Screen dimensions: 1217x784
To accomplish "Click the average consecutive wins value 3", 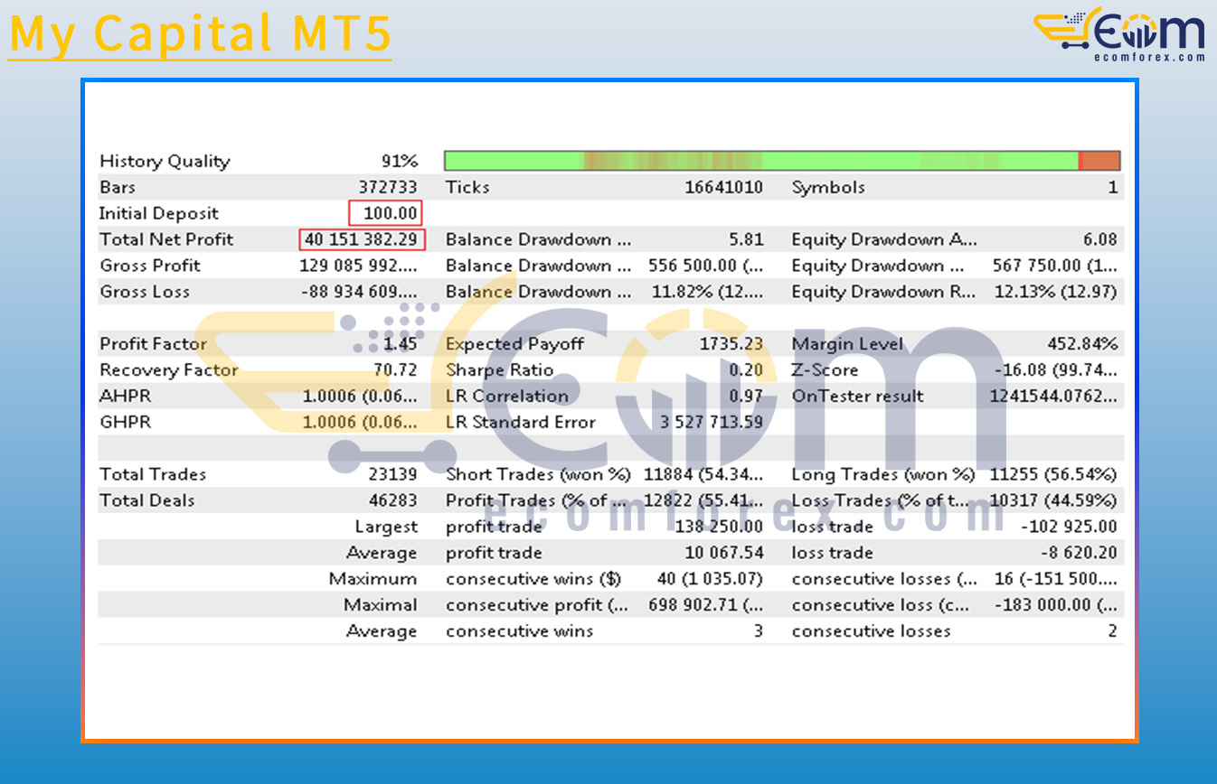I will [x=759, y=631].
